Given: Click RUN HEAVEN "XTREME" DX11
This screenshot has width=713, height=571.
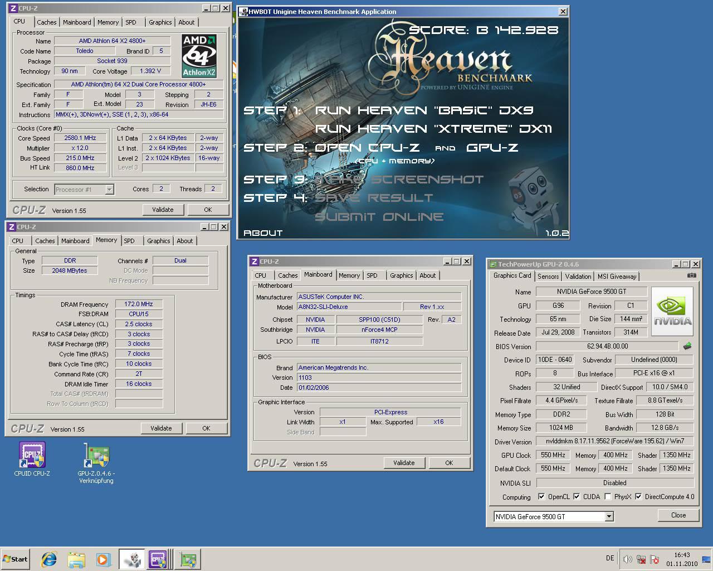Looking at the screenshot, I should 433,129.
